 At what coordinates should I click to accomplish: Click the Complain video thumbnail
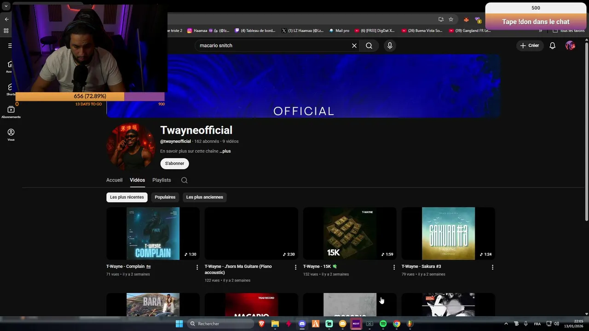click(x=153, y=234)
